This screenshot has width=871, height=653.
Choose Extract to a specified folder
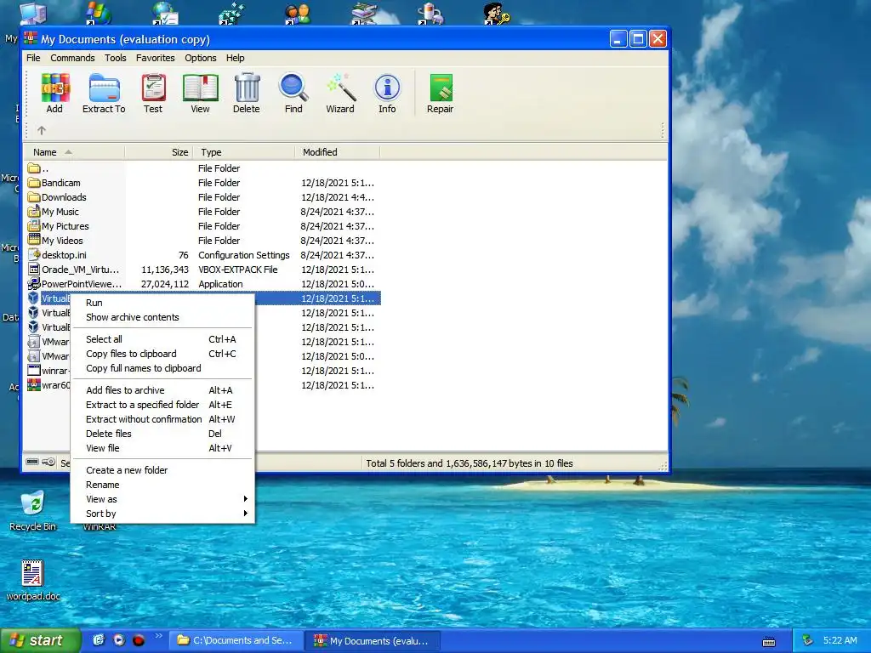[162, 405]
